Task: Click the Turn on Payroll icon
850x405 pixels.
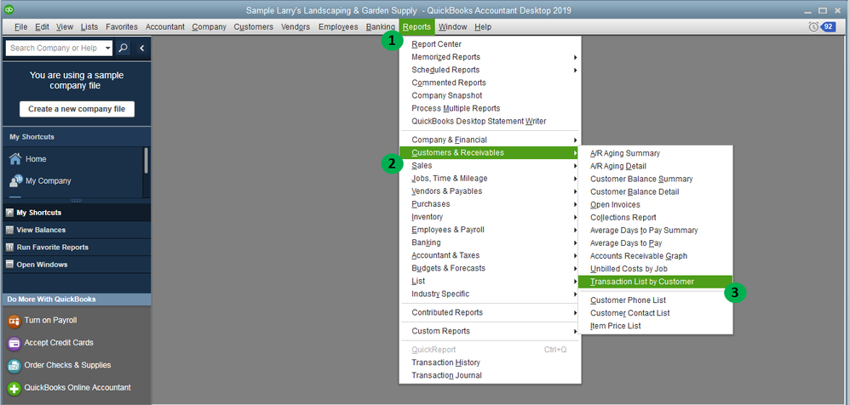Action: pos(14,321)
